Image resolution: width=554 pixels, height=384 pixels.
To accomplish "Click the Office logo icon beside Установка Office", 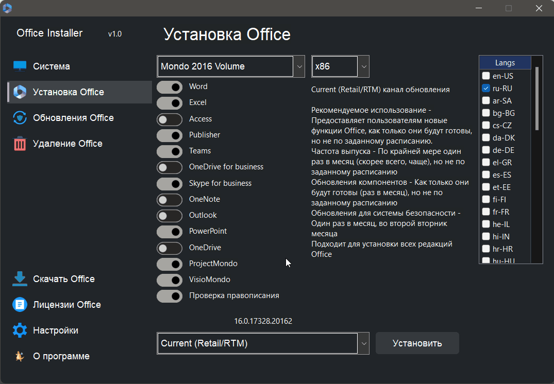I will (20, 92).
